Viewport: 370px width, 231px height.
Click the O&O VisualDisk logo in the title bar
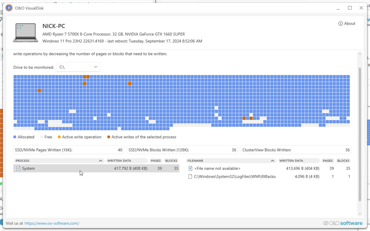(9, 8)
